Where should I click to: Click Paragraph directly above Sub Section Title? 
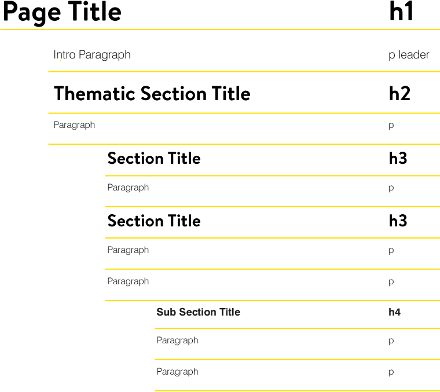128,281
